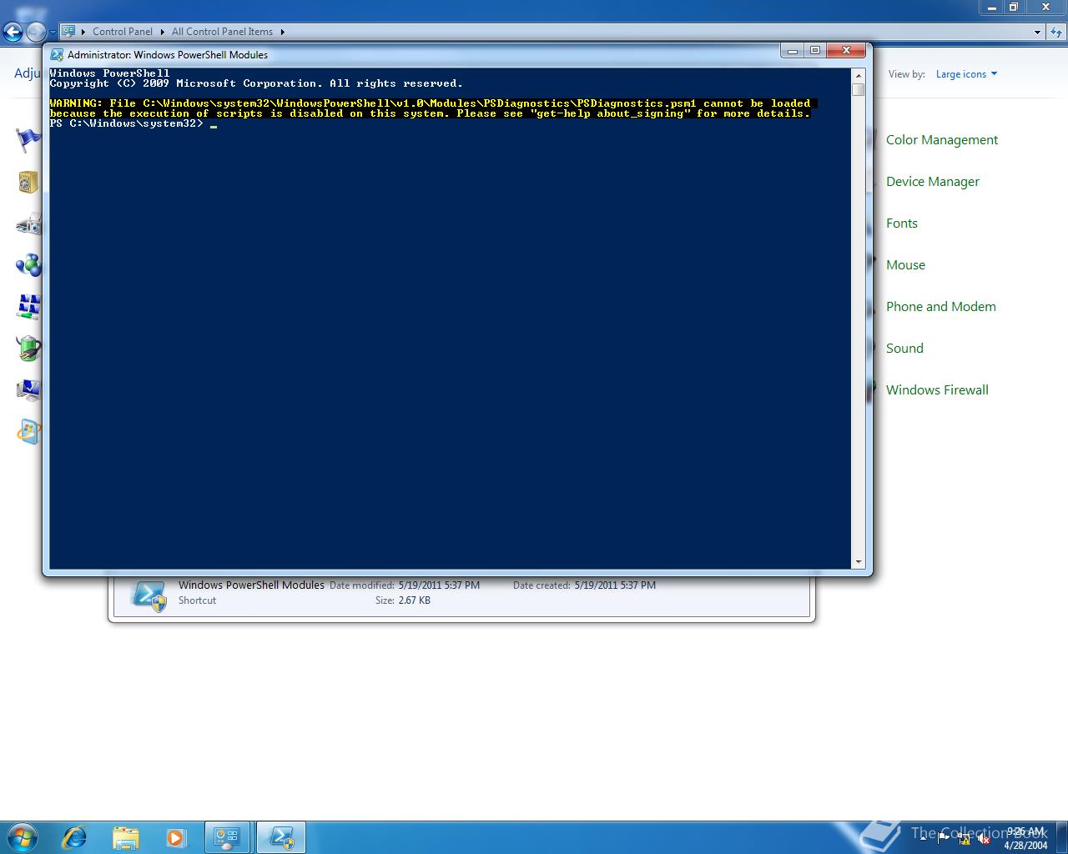This screenshot has width=1068, height=854.
Task: Open Color Management in Control Panel
Action: (x=941, y=140)
